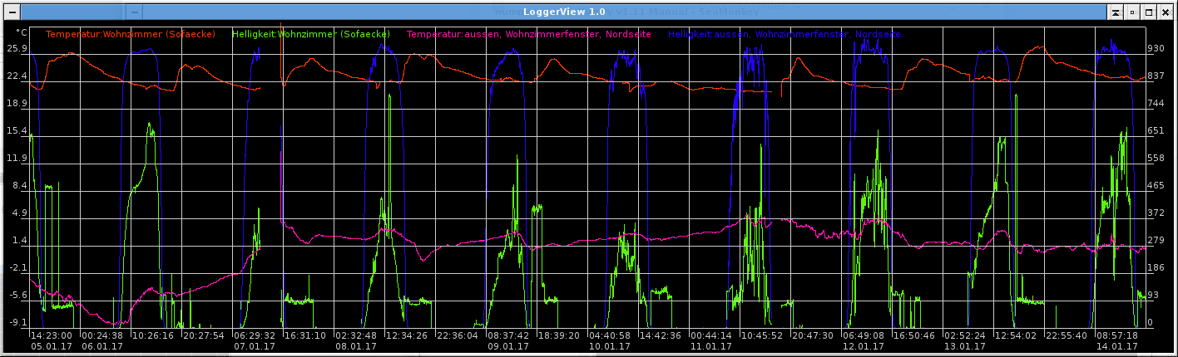Click the 08:37:42 09.01.17 time marker
1178x357 pixels.
coord(507,340)
